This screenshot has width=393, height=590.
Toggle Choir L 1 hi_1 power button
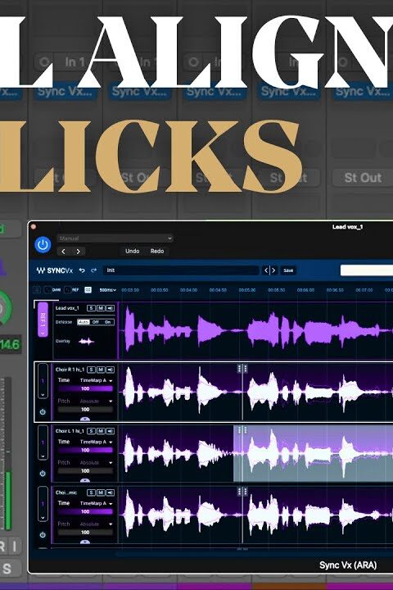[43, 474]
